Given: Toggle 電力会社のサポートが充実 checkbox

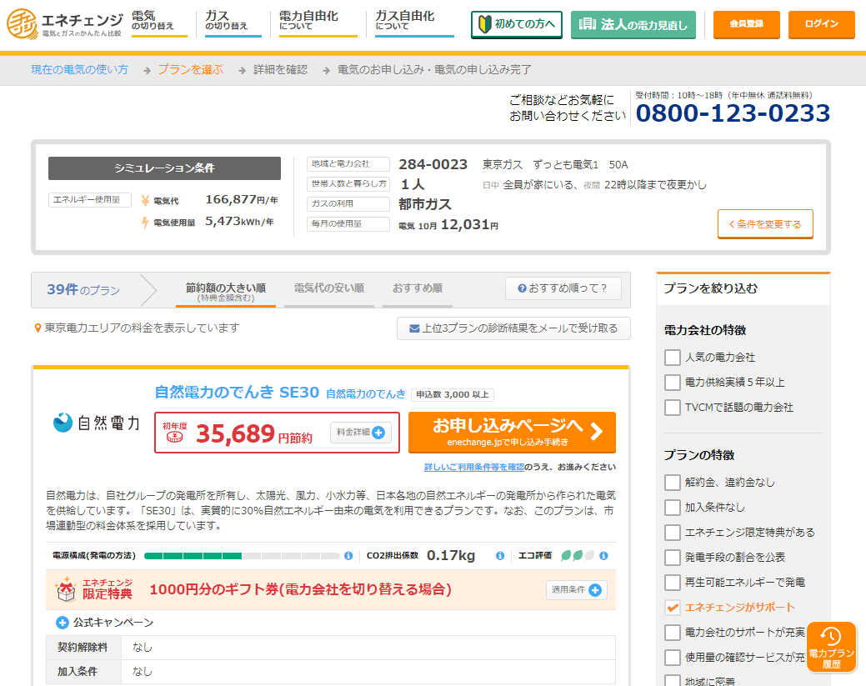Looking at the screenshot, I should (672, 633).
